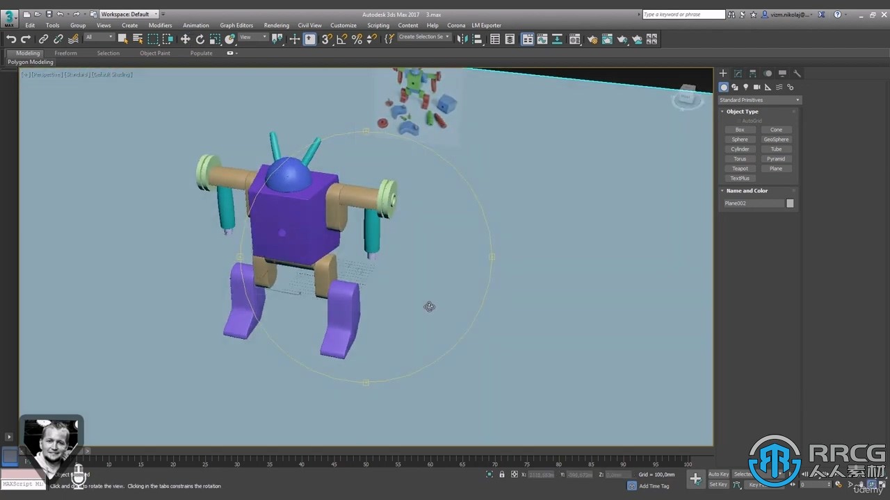
Task: Open Rendered Frame Window icon
Action: (x=607, y=40)
